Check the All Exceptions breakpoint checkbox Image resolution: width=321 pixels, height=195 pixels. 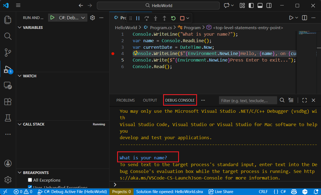click(30, 180)
